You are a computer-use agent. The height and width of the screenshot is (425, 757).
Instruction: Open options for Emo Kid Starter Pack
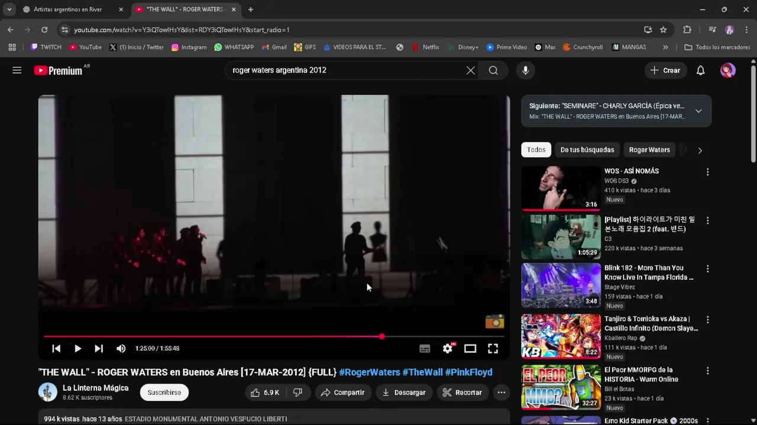(707, 421)
